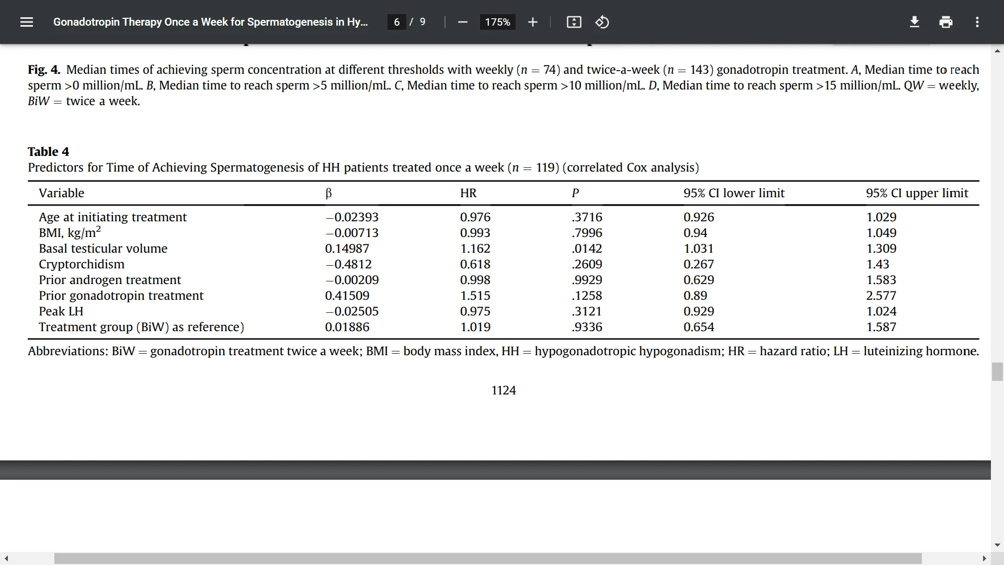This screenshot has height=565, width=1004.
Task: Click β value 0.41509
Action: point(347,296)
